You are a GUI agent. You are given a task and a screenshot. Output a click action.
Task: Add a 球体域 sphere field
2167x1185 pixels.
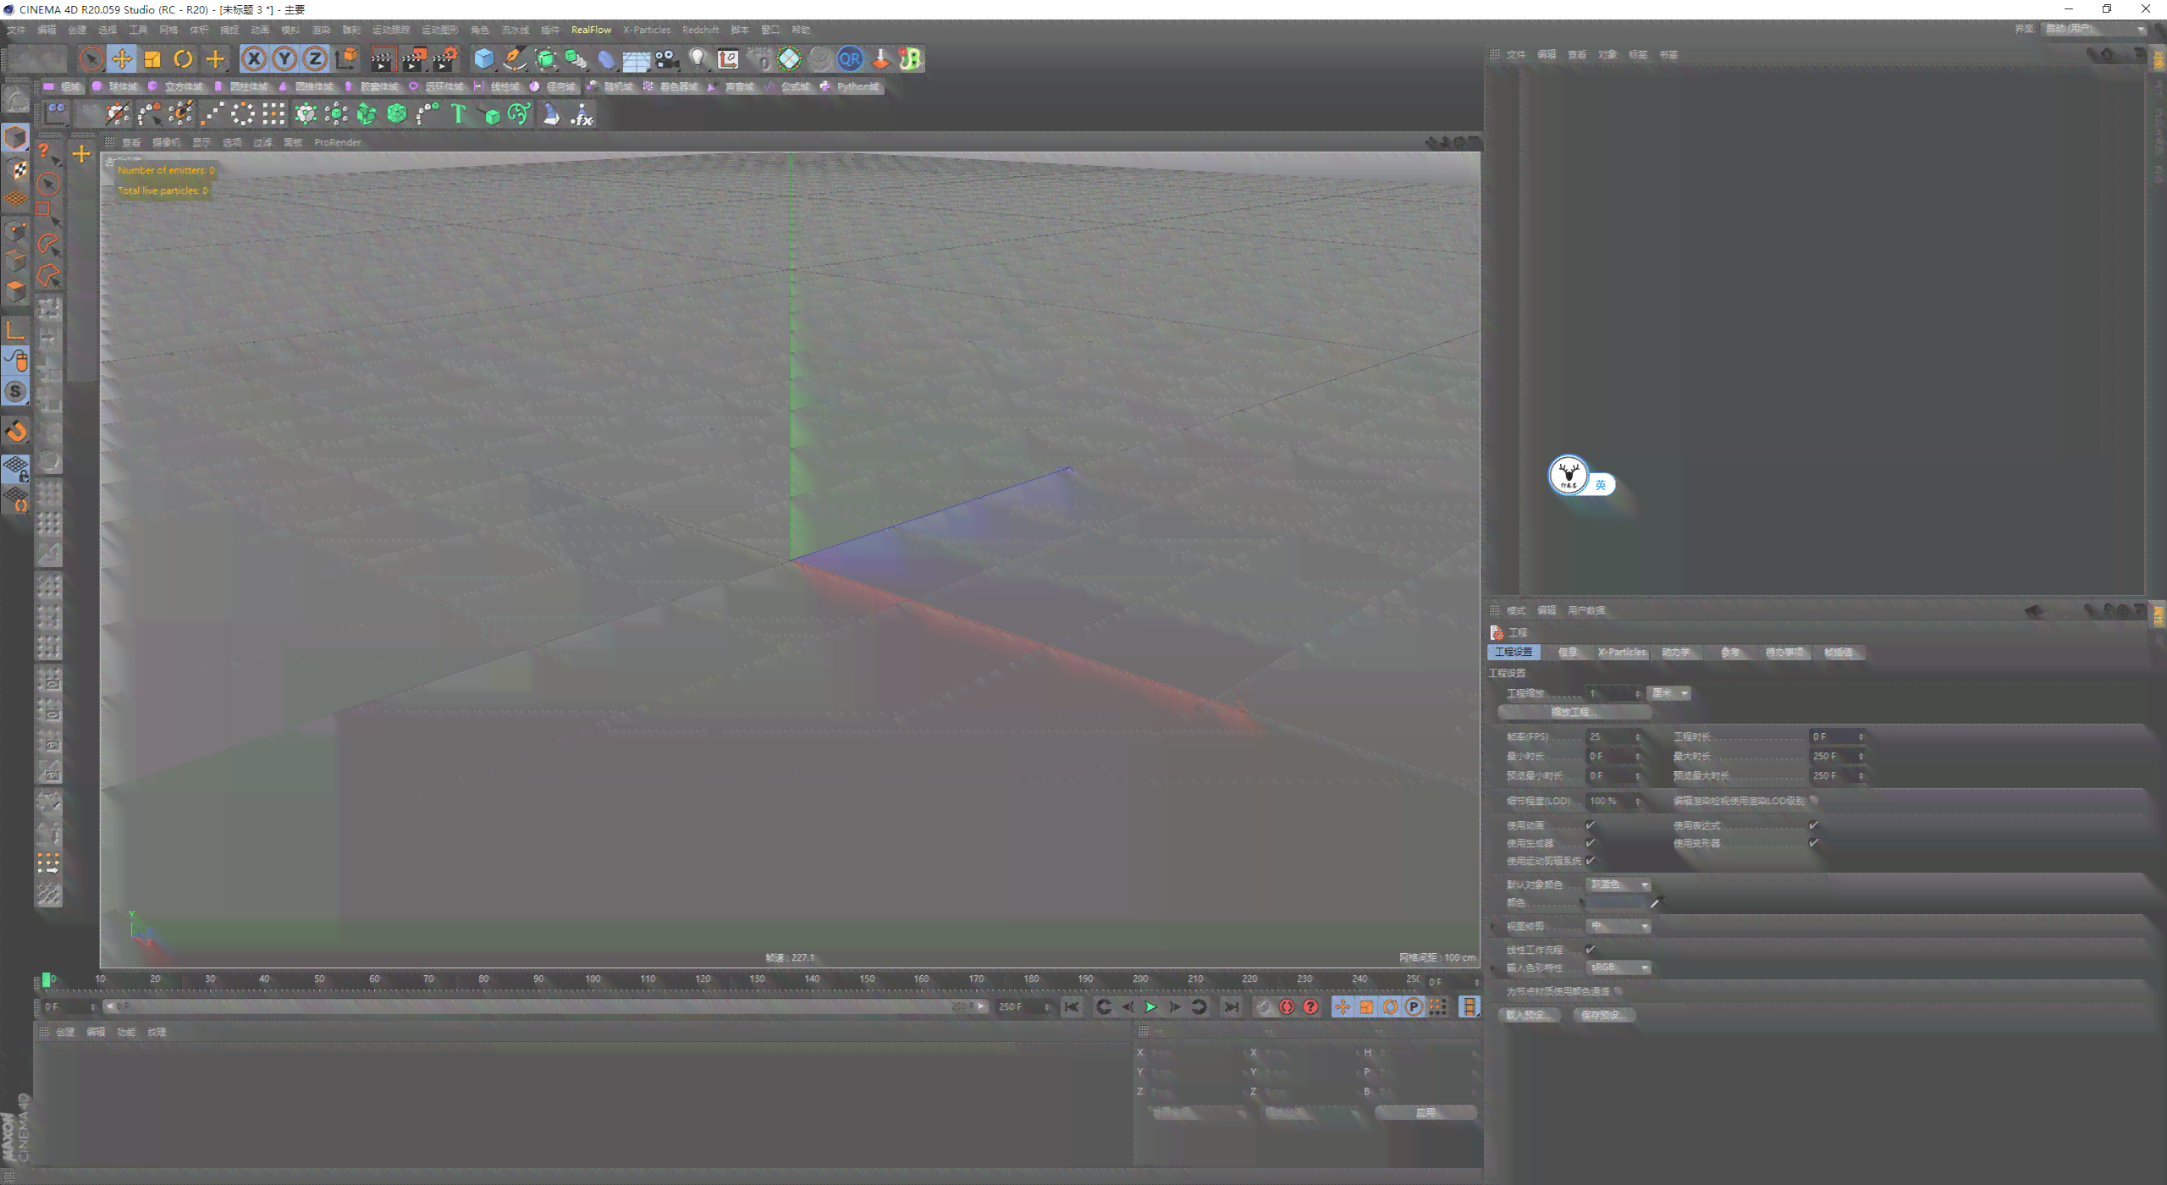[115, 87]
